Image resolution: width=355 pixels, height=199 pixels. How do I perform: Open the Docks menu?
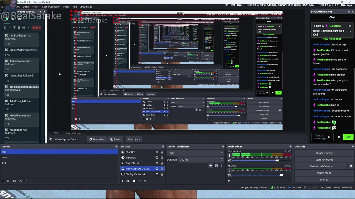(26, 7)
